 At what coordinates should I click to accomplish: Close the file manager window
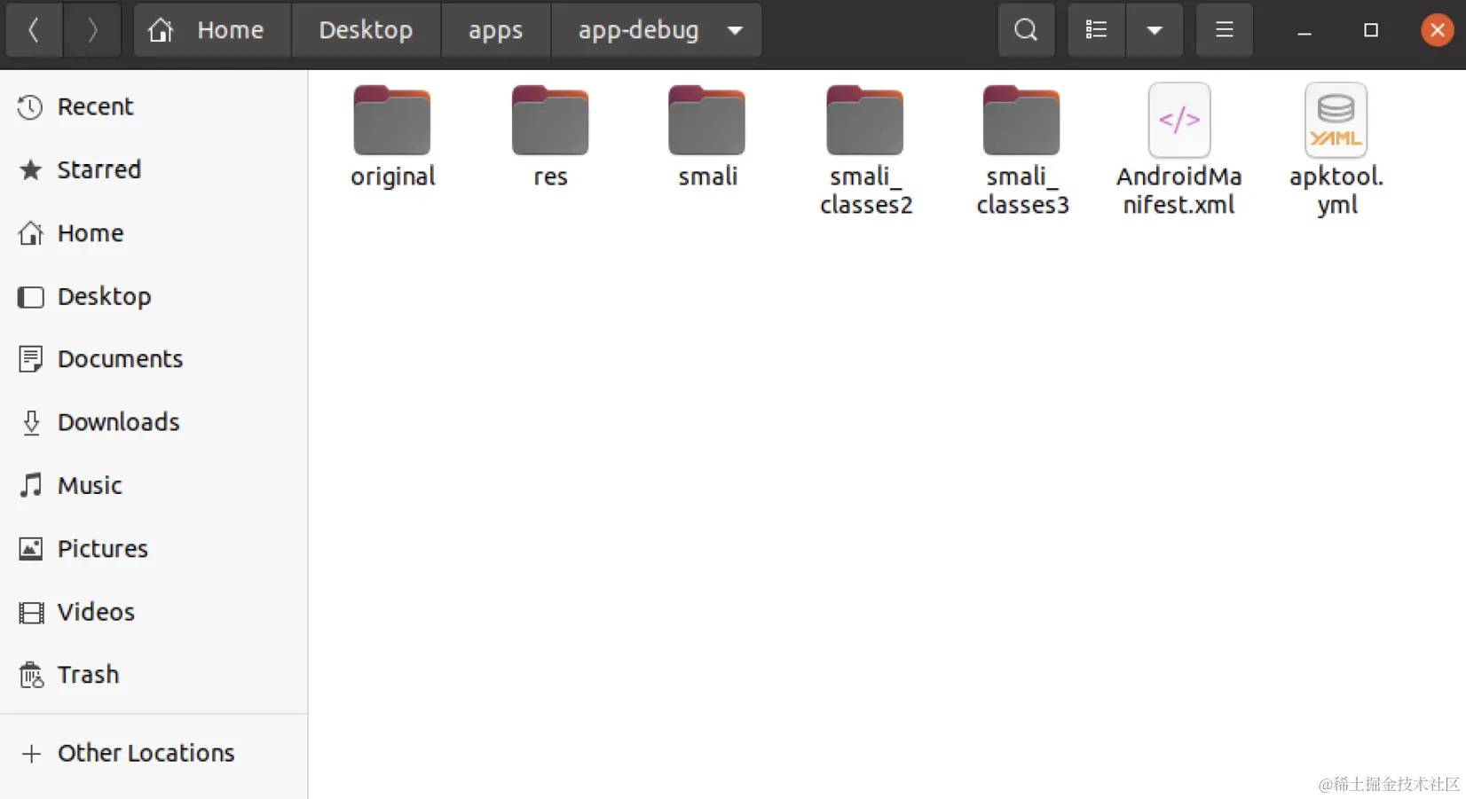coord(1437,30)
